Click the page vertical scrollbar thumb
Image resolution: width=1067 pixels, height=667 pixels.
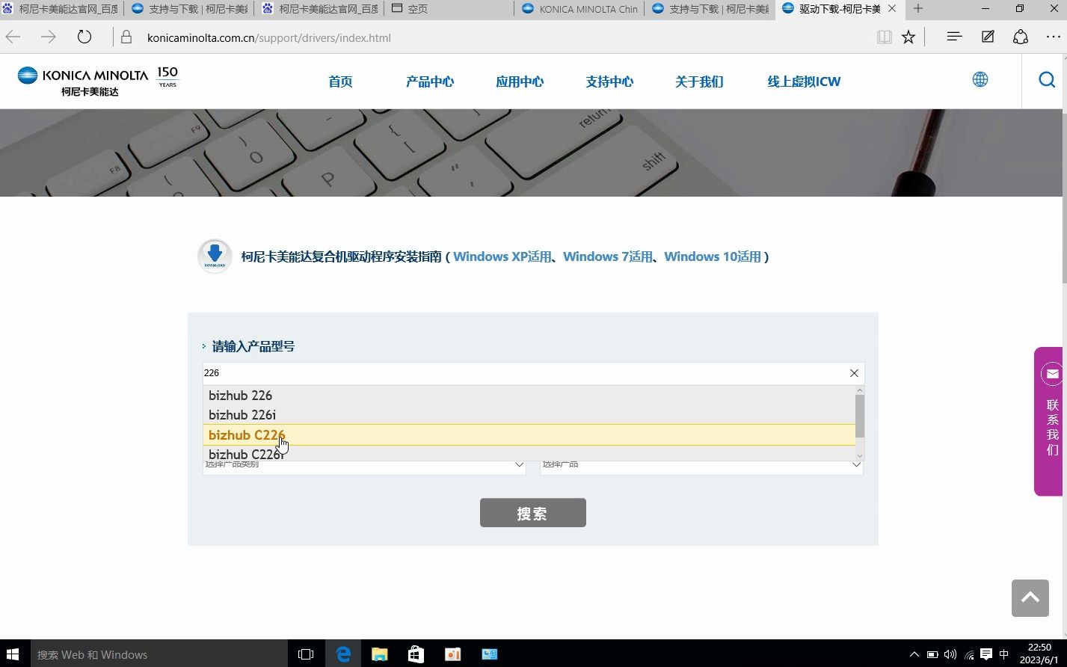pos(1063,199)
